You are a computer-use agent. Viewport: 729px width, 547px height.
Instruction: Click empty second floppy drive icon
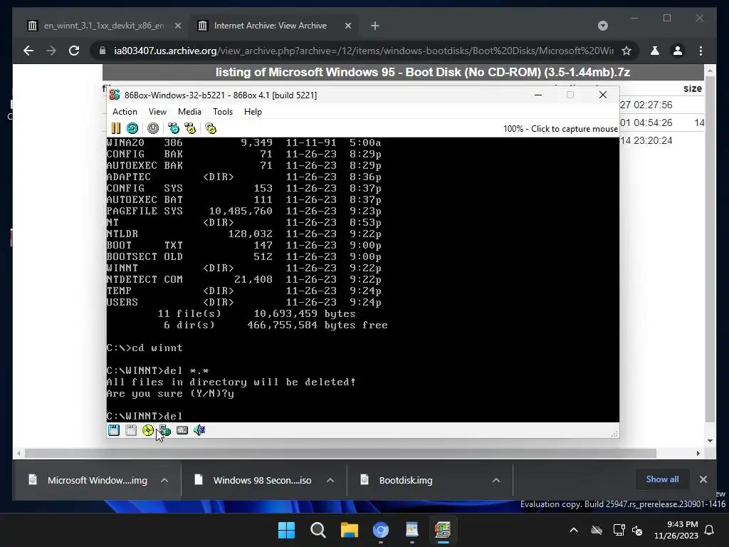tap(131, 430)
